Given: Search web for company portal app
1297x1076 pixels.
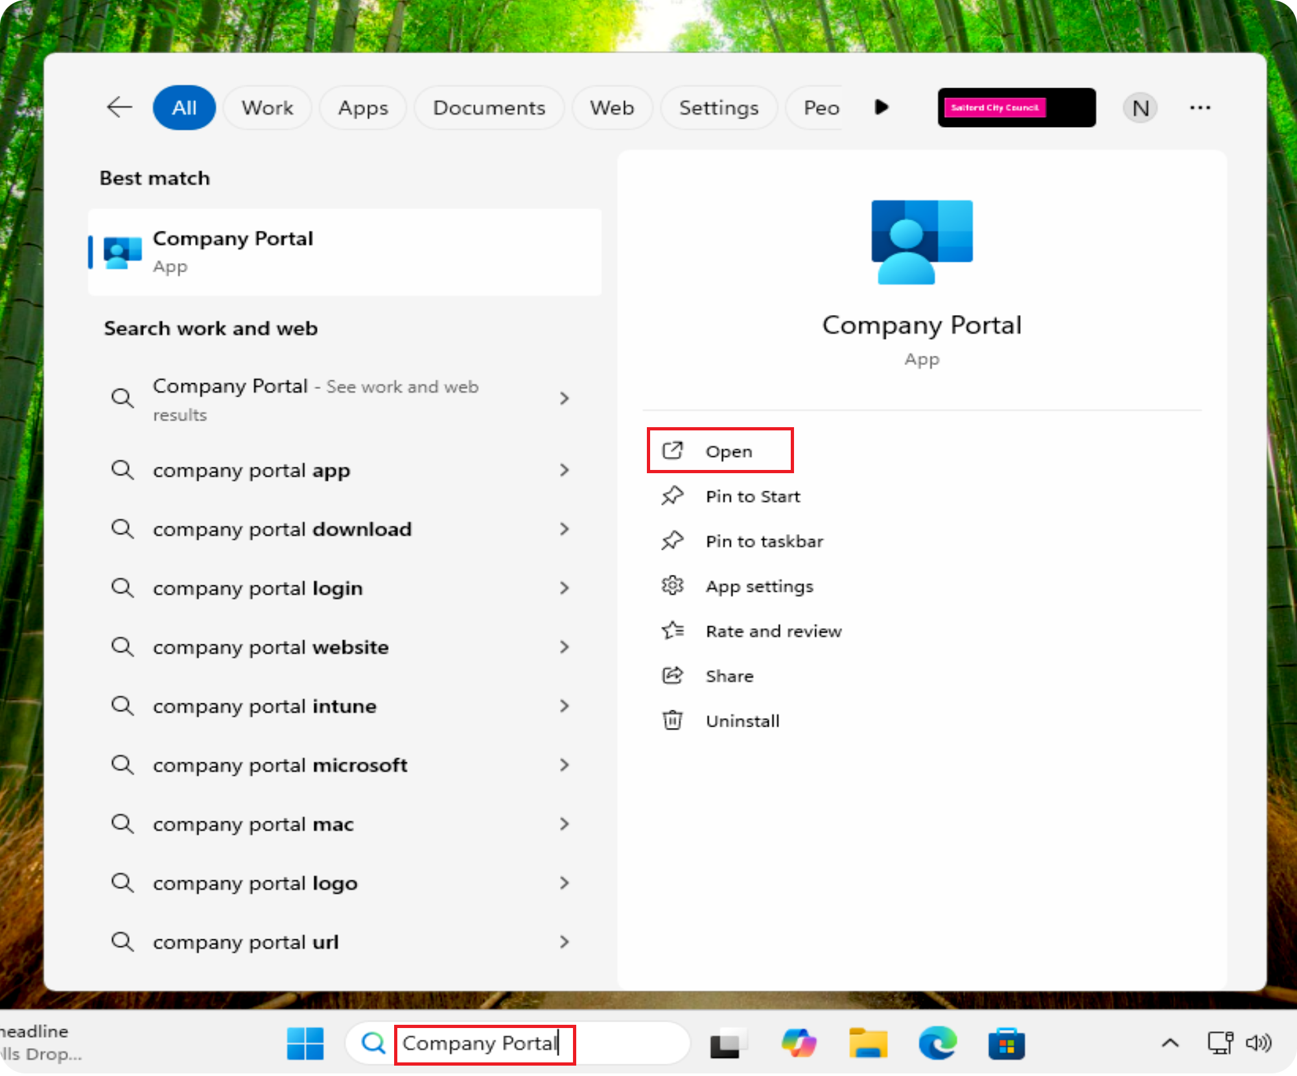Looking at the screenshot, I should [251, 471].
